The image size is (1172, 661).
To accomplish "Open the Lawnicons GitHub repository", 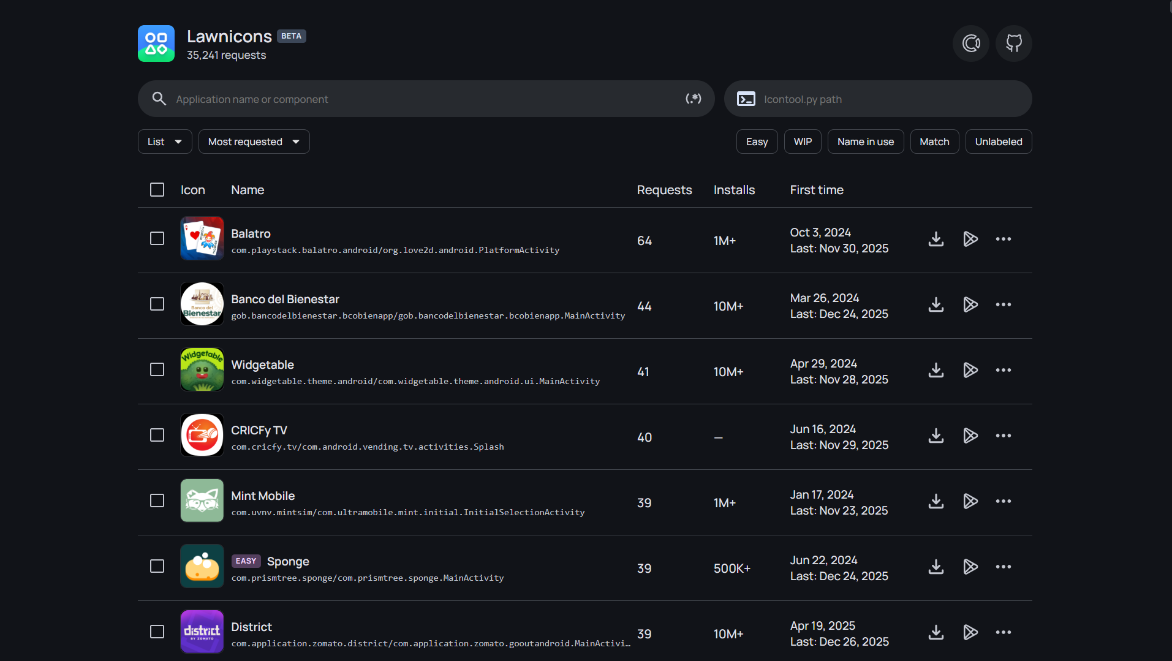I will pyautogui.click(x=1013, y=43).
